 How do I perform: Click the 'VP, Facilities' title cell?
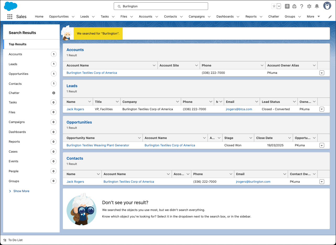tap(104, 109)
